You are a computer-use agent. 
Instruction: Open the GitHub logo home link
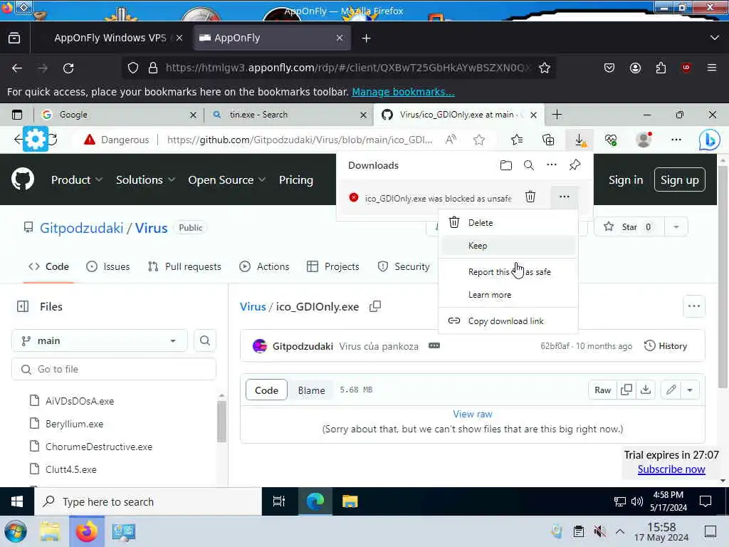[22, 179]
